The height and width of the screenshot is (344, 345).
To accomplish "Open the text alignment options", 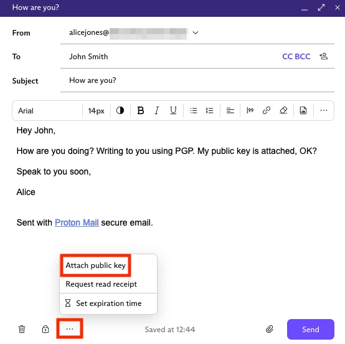I will coord(230,110).
